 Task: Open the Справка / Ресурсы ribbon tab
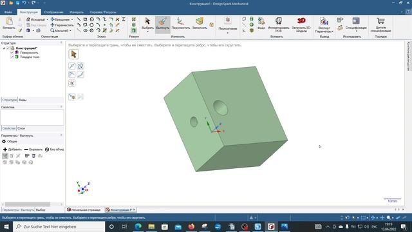103,12
